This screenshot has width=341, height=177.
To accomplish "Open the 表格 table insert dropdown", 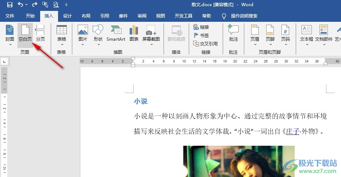I will click(x=62, y=35).
